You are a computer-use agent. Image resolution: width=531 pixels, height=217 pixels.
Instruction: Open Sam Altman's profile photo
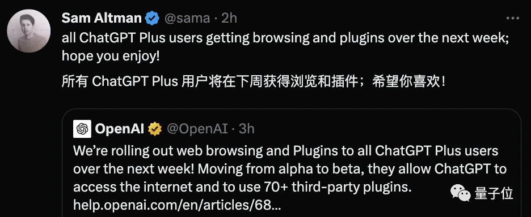[29, 31]
